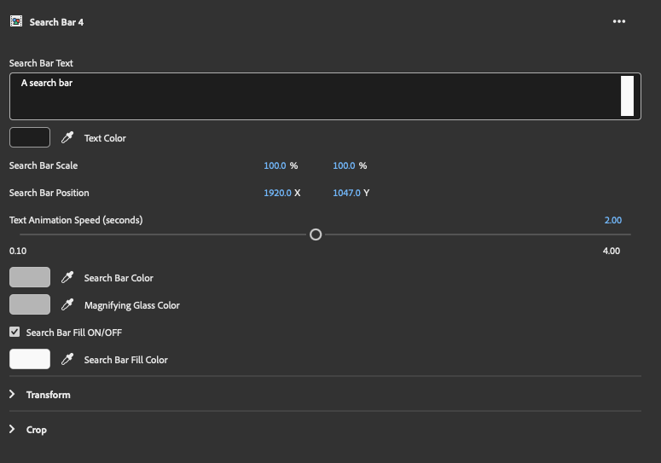Click the Search Bar Position X value
Viewport: 661px width, 463px height.
(277, 193)
